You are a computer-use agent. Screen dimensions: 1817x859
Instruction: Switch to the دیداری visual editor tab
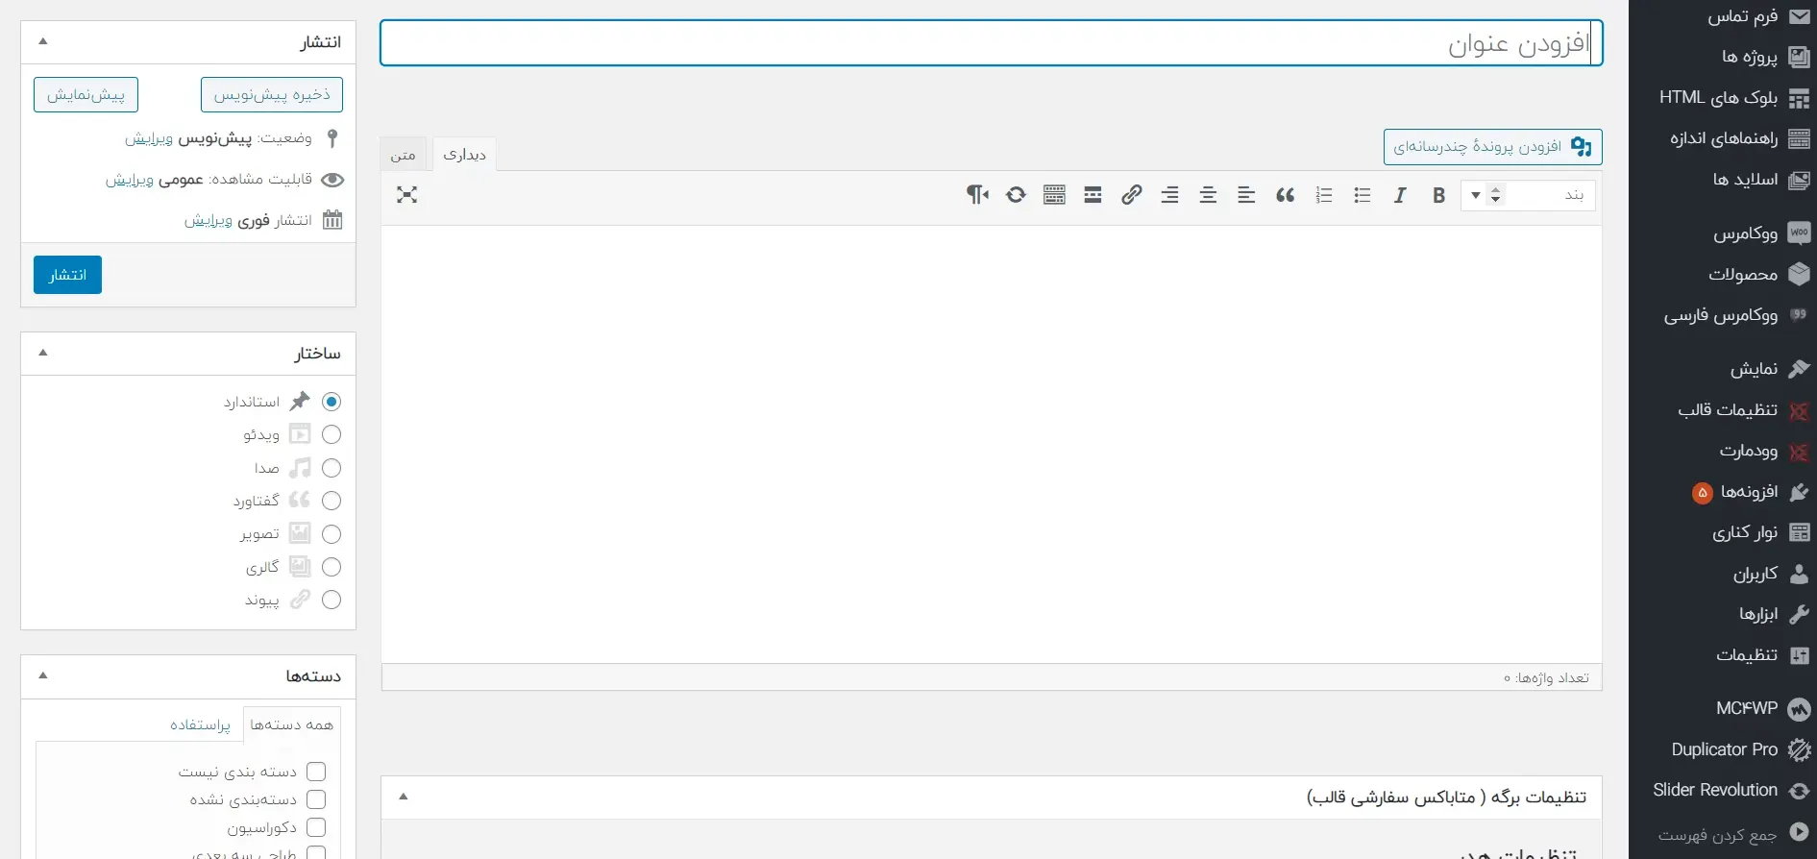coord(465,155)
